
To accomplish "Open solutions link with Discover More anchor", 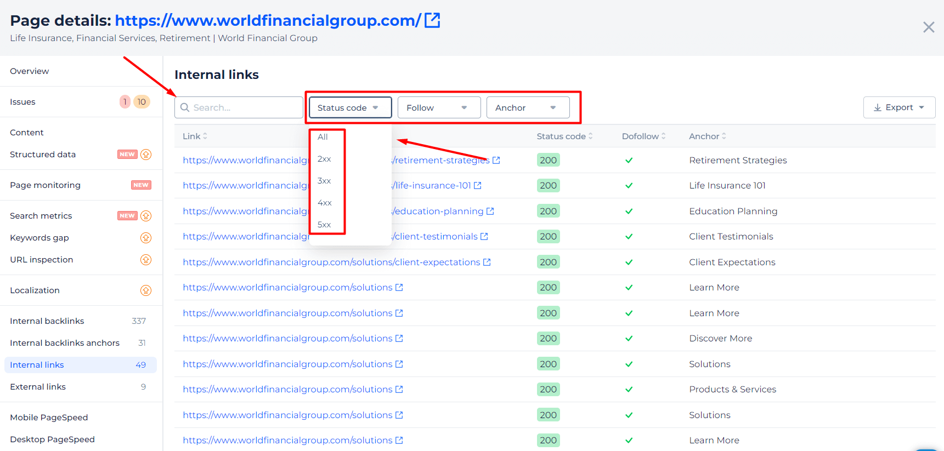I will click(x=287, y=338).
